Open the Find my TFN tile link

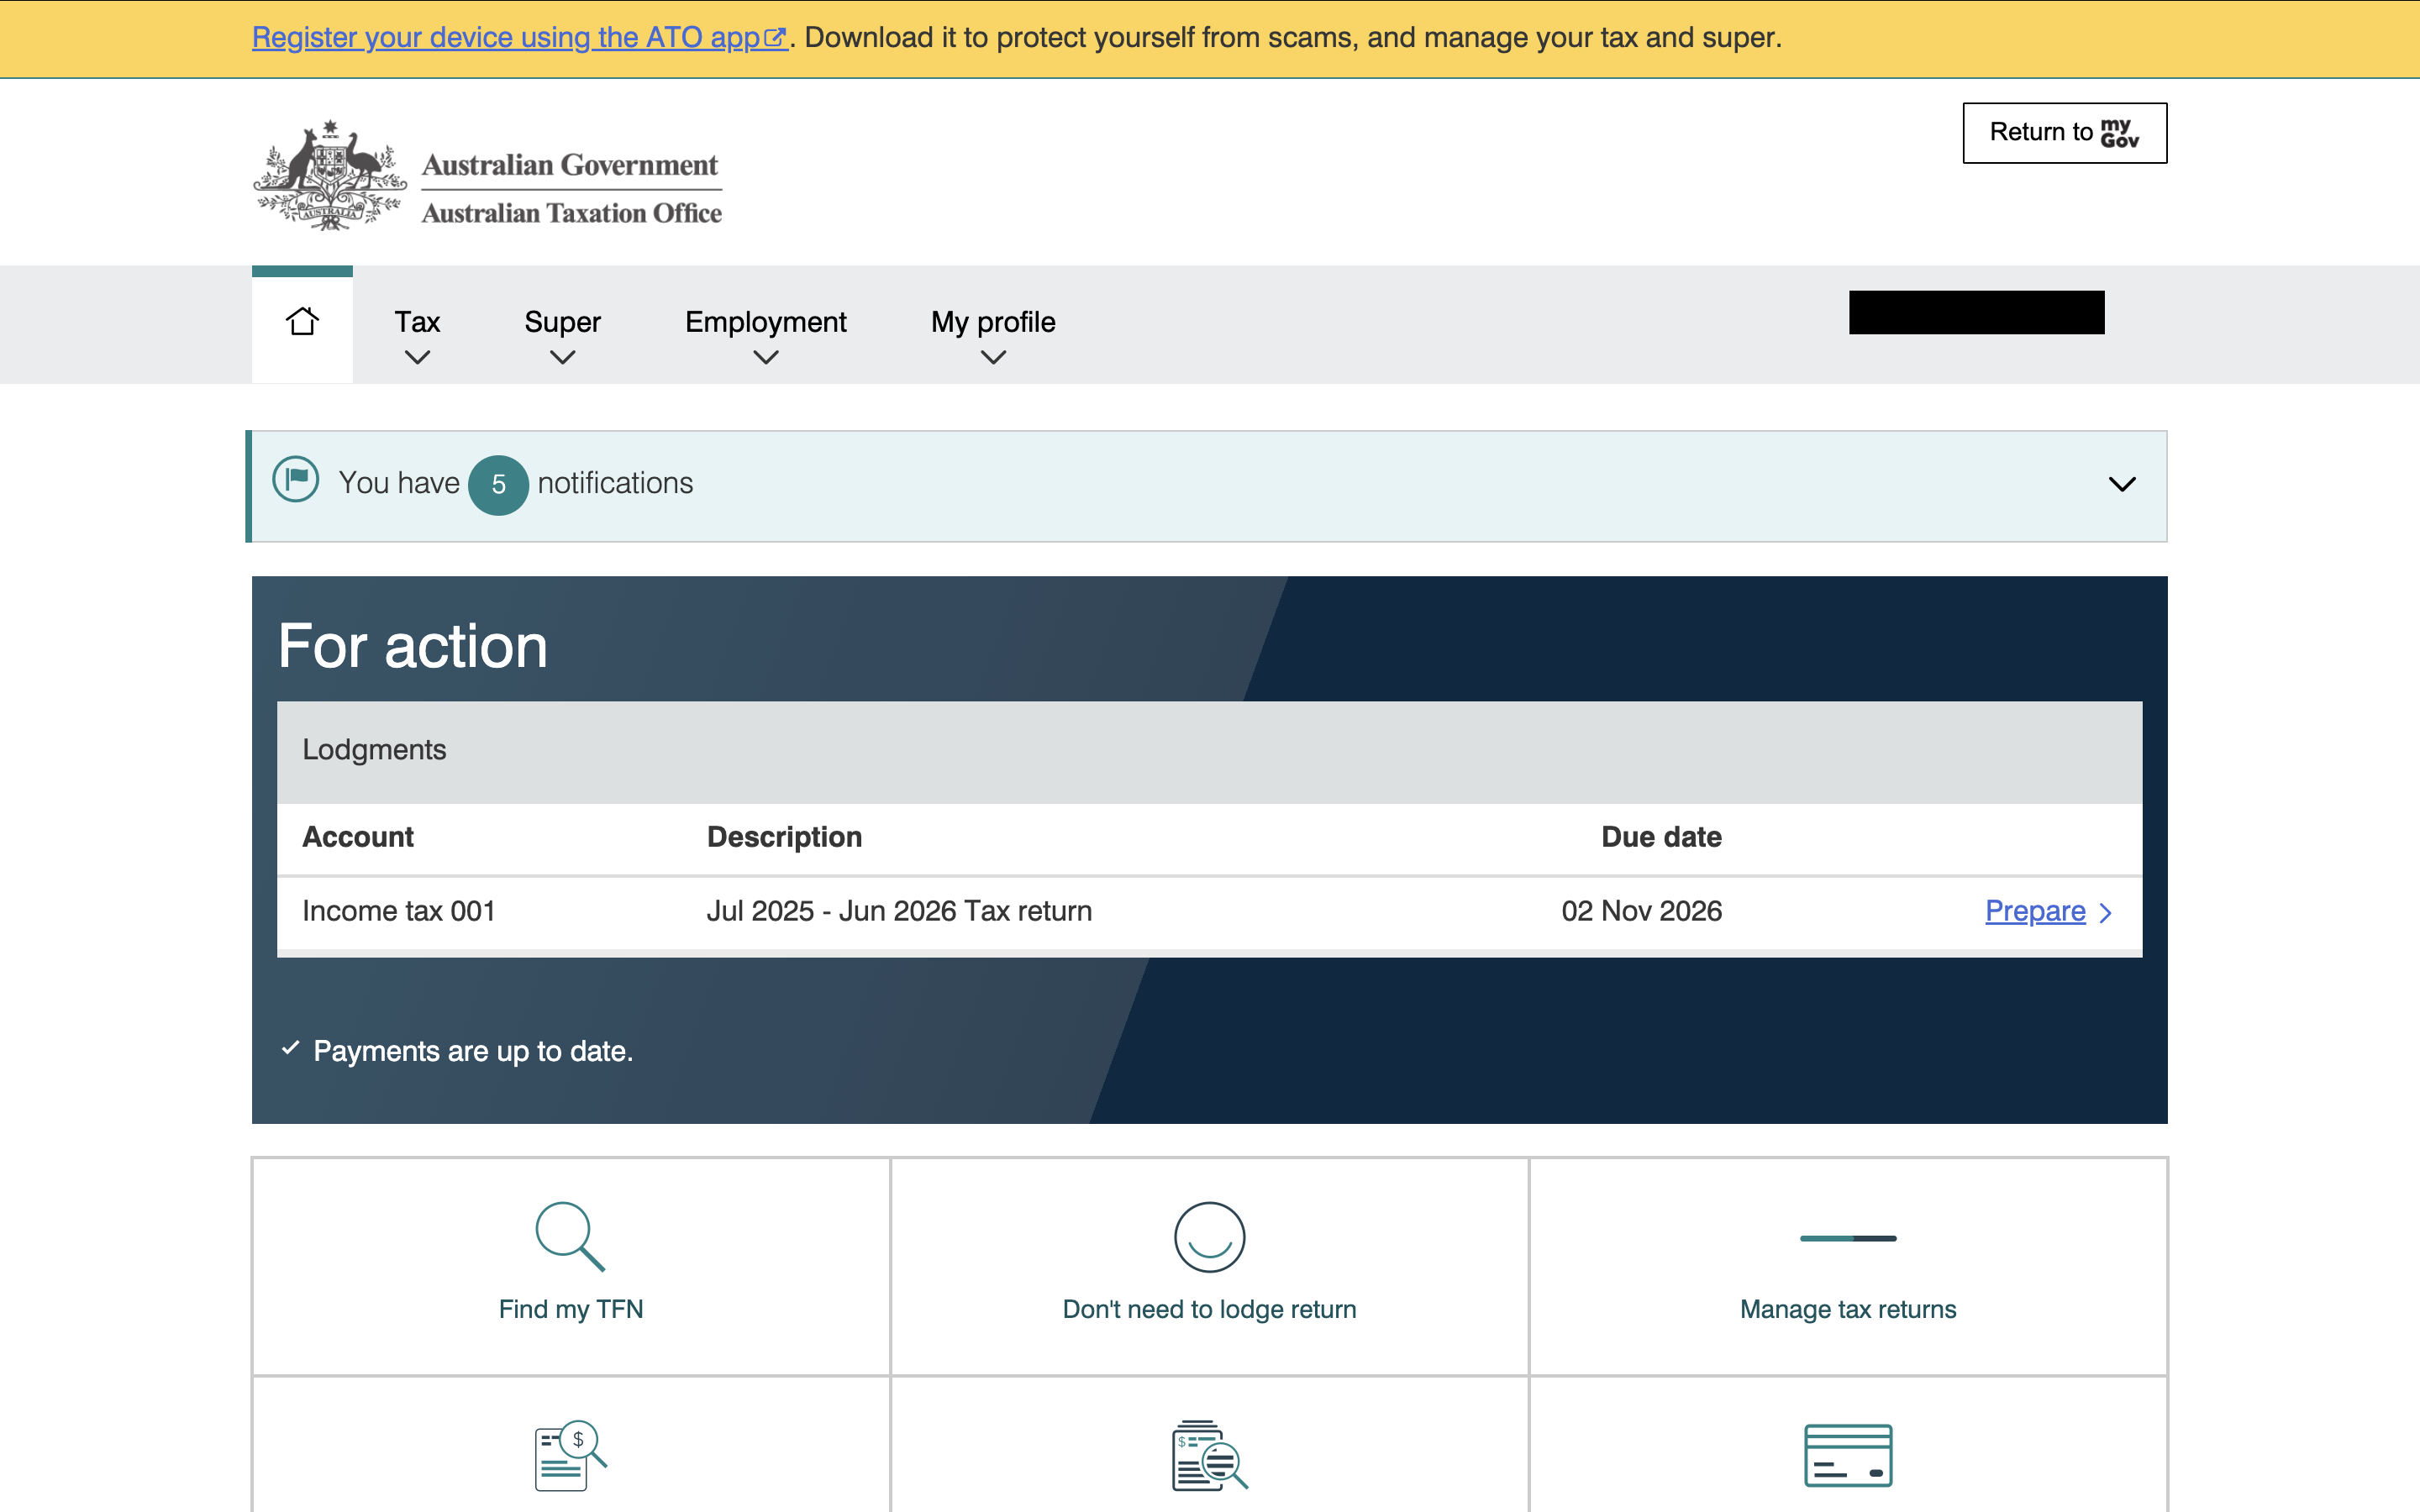click(571, 1309)
